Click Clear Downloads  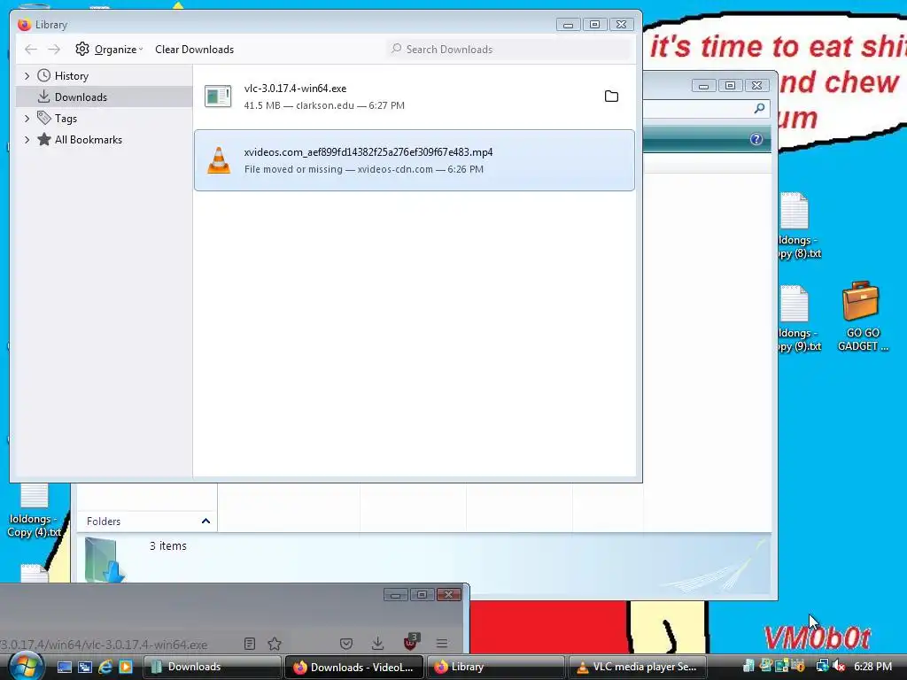pos(194,50)
